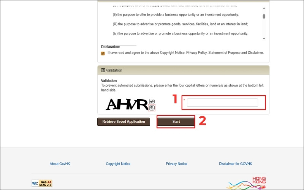Click the Validation section header icon
The image size is (304, 190).
pos(103,70)
